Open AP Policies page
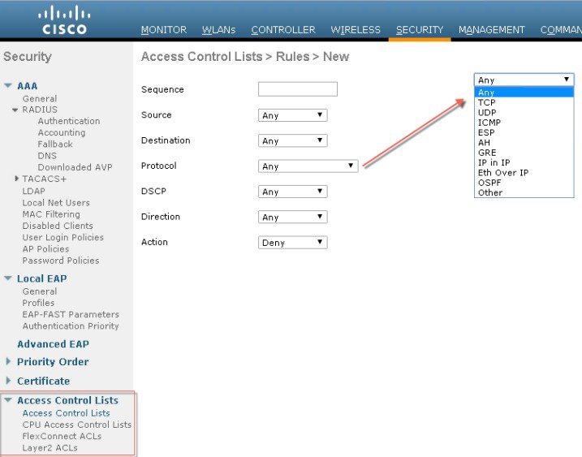Screen dimensions: 582x457 45,248
